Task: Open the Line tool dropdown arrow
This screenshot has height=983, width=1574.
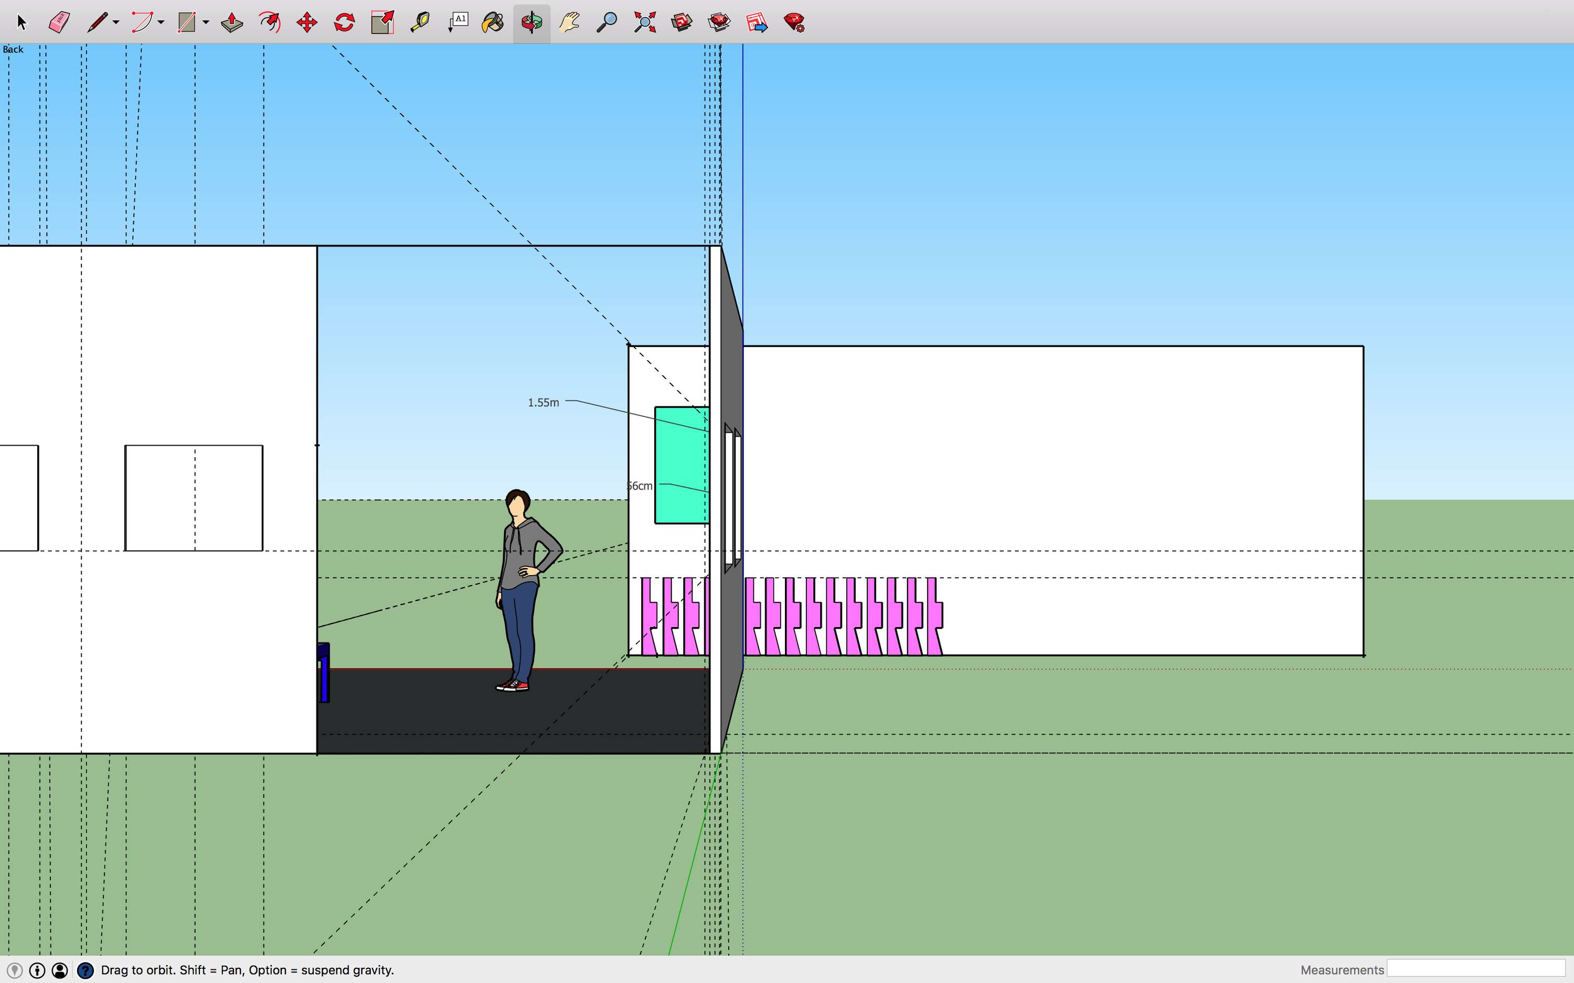Action: (x=116, y=23)
